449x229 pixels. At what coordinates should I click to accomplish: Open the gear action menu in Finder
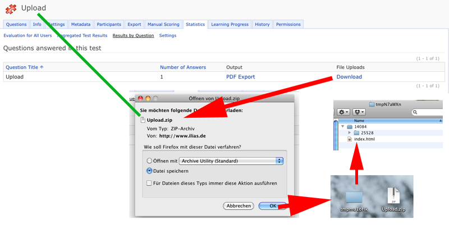coord(343,112)
